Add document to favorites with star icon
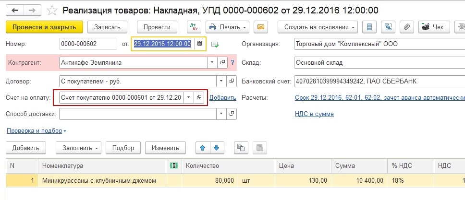The image size is (465, 200). coord(52,11)
